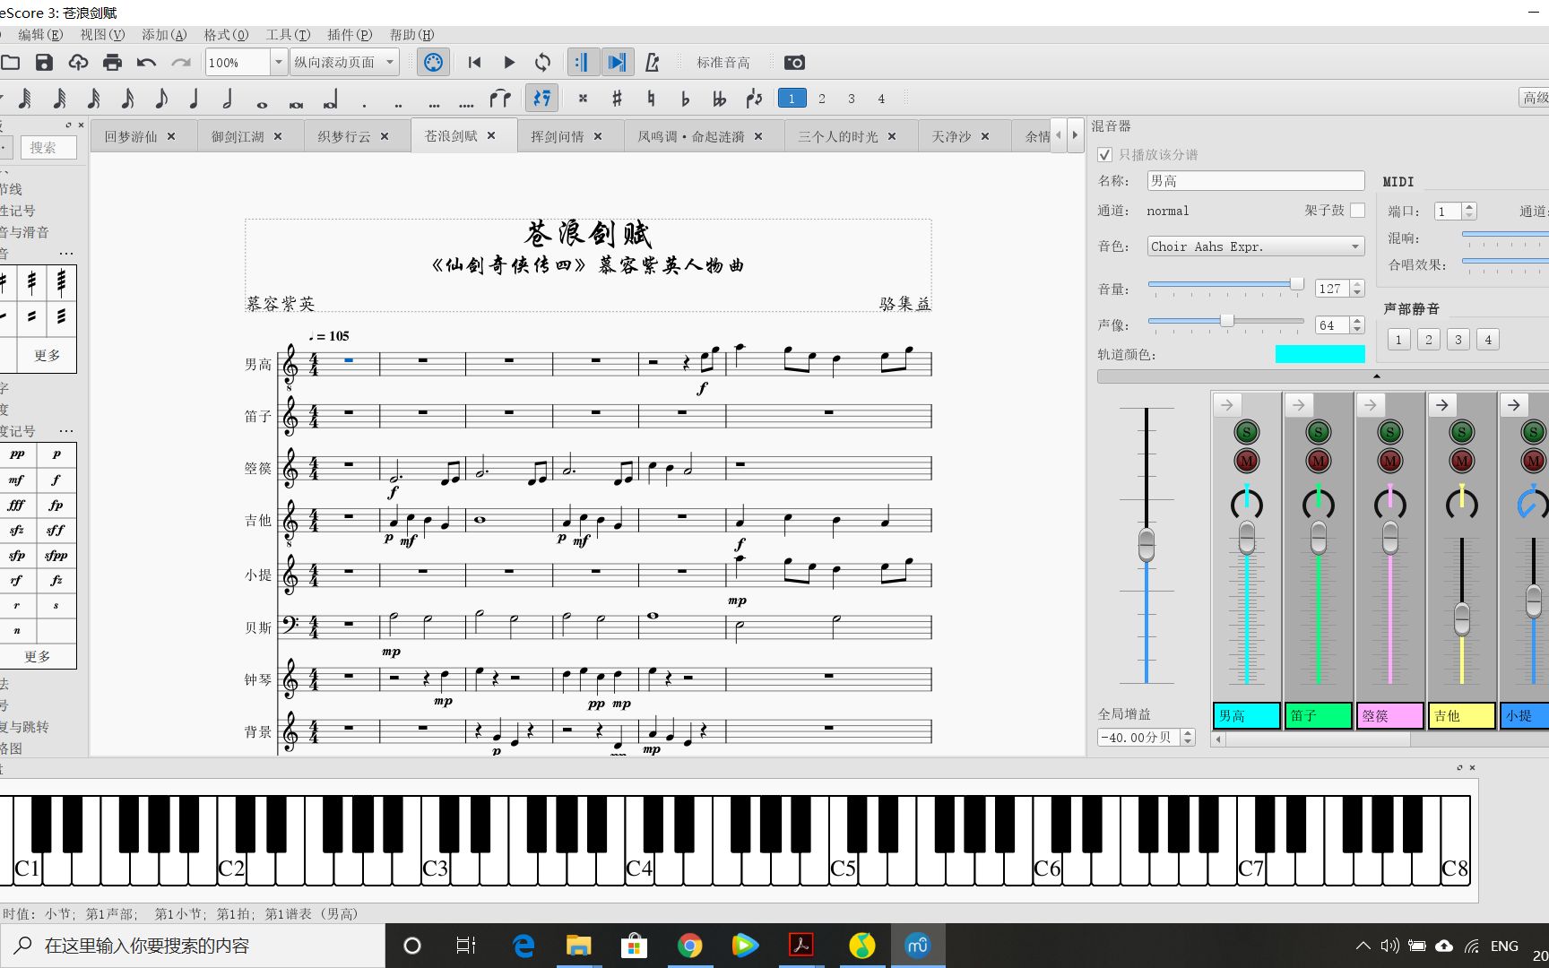
Task: Select eighth note duration
Action: [160, 98]
